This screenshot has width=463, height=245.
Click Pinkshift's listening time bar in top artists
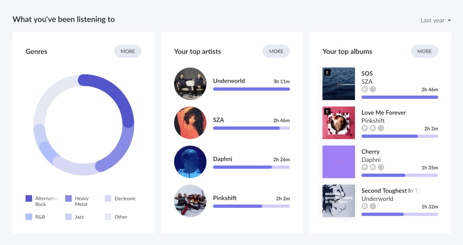click(251, 206)
